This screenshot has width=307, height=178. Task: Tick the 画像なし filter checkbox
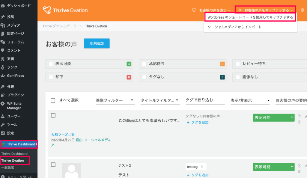click(x=238, y=77)
